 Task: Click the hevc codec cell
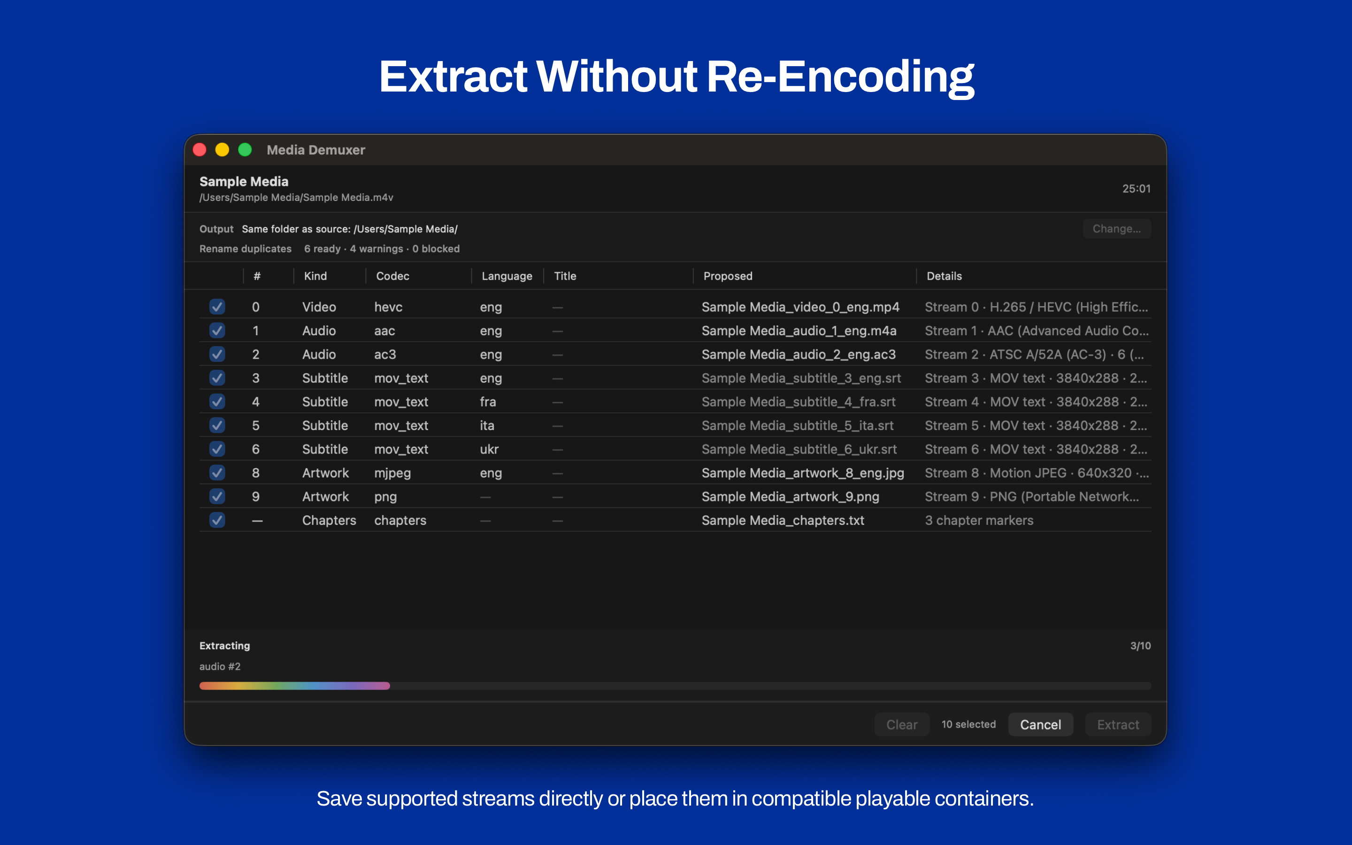[x=388, y=307]
